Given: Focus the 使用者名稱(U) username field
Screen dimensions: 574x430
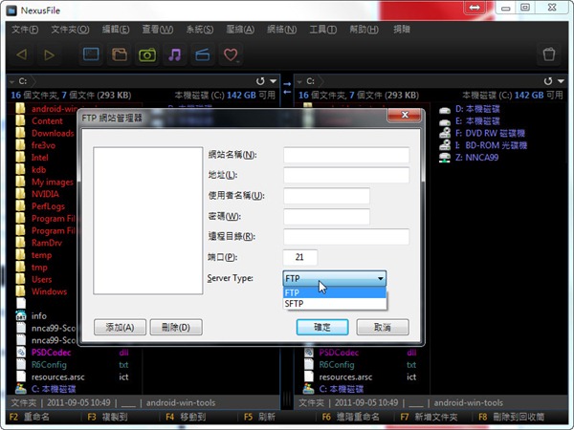Looking at the screenshot, I should pyautogui.click(x=326, y=196).
